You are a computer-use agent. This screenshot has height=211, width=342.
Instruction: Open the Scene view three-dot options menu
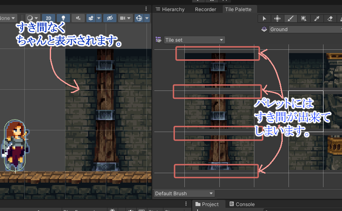[x=146, y=9]
